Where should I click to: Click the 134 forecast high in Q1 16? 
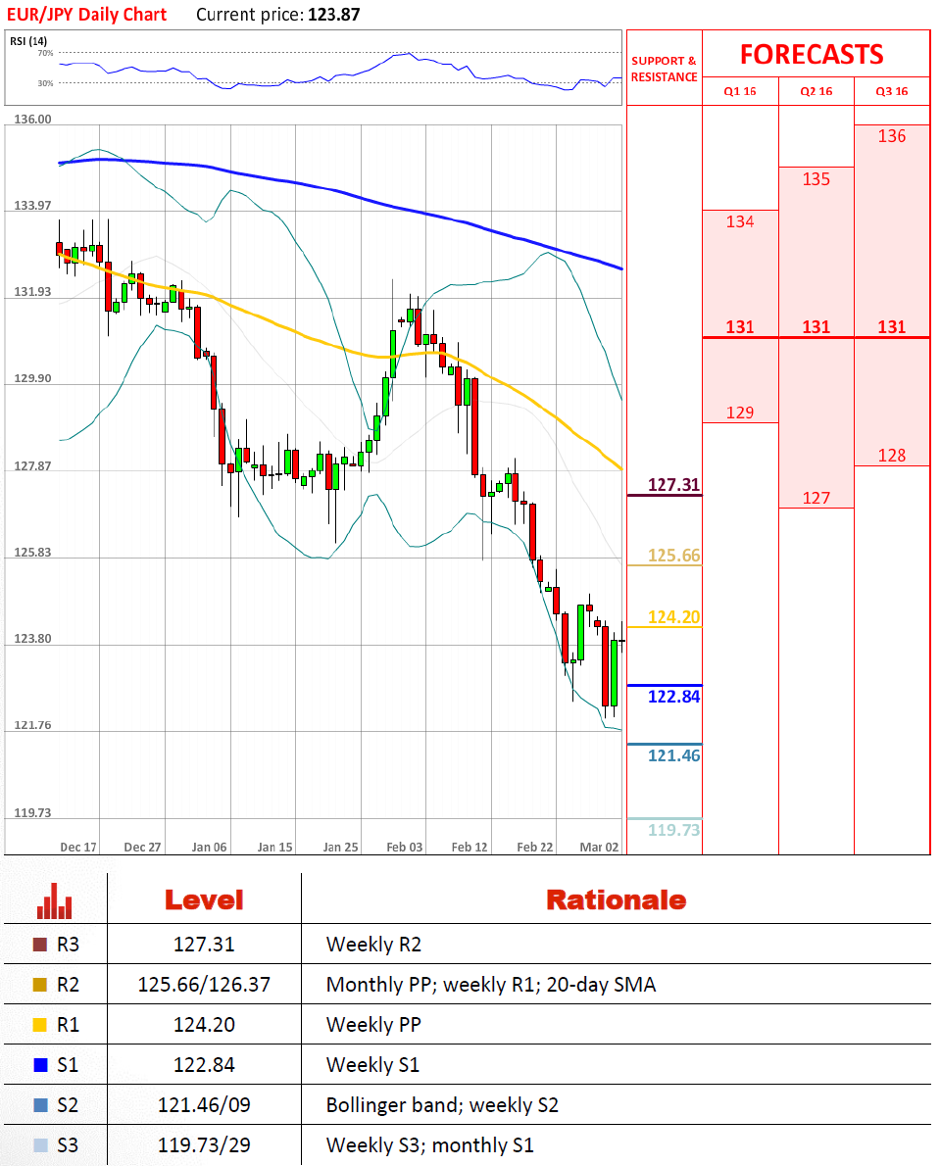pyautogui.click(x=740, y=221)
